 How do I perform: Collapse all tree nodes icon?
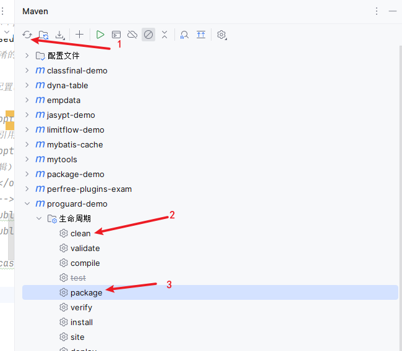(x=165, y=35)
